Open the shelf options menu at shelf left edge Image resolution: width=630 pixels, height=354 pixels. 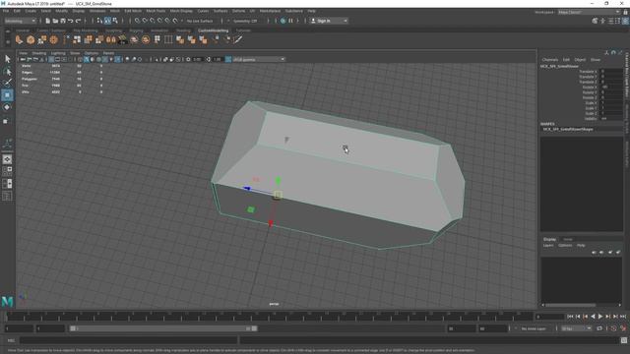(8, 41)
